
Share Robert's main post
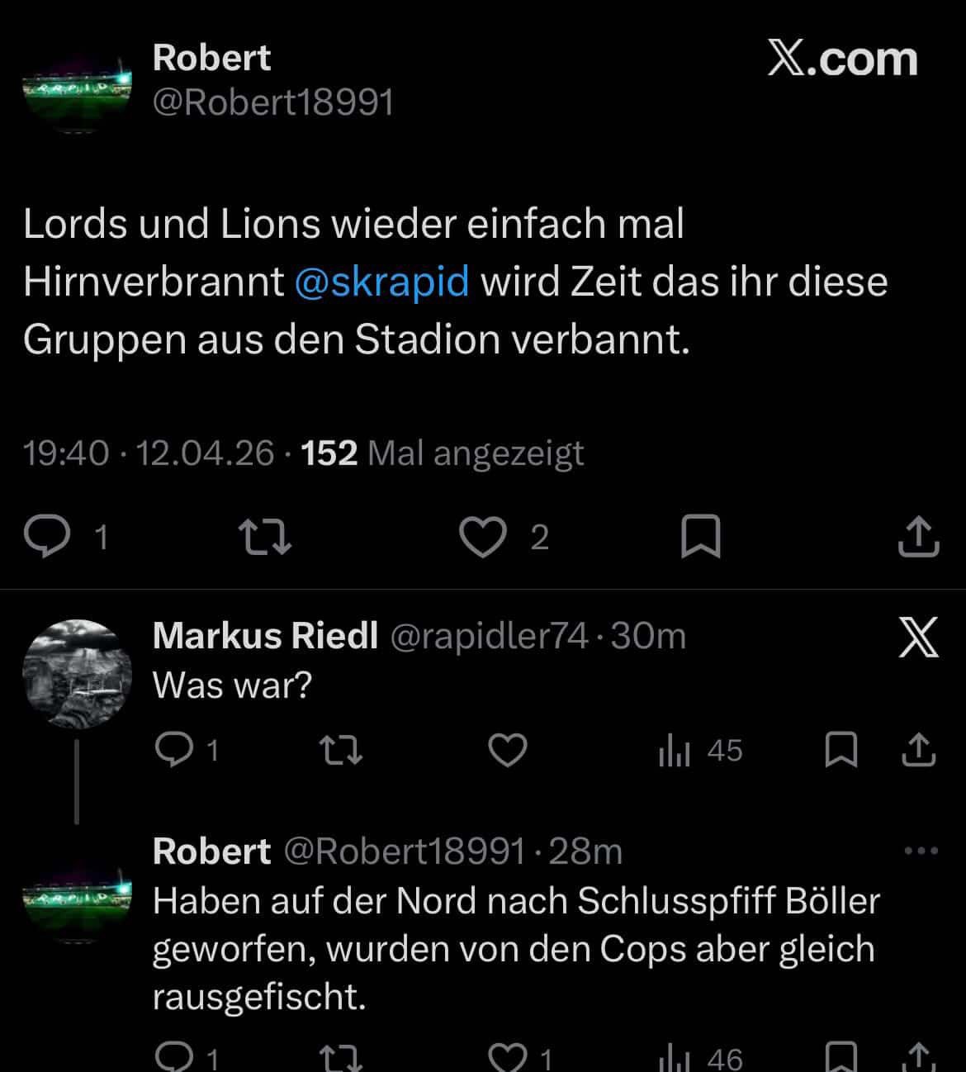(917, 537)
